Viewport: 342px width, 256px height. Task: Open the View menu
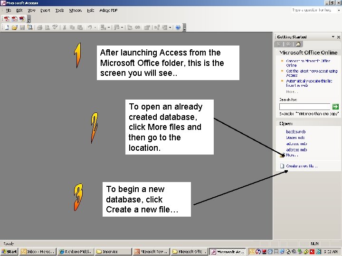coord(31,10)
